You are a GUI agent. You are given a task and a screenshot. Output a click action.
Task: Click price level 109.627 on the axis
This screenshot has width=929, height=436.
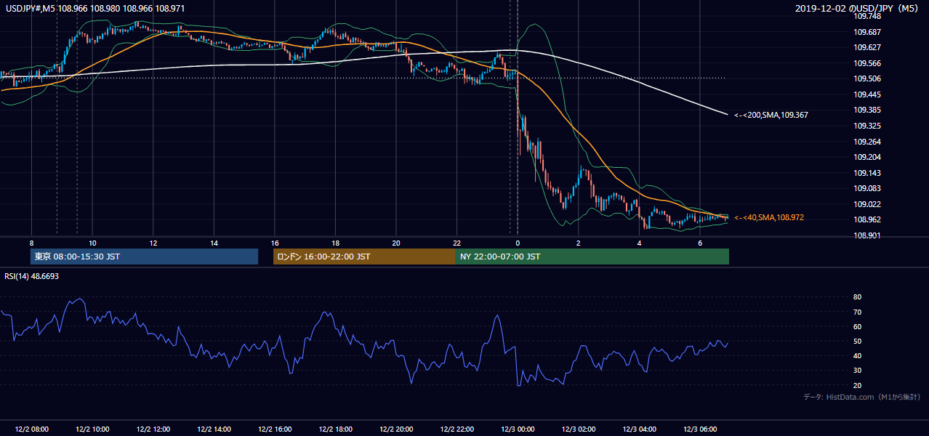pos(867,47)
